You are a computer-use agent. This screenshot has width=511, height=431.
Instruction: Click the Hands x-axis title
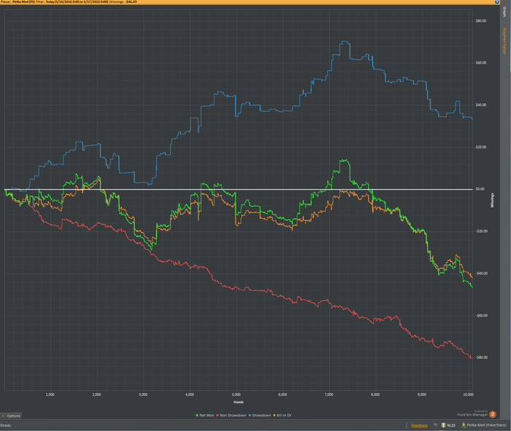coord(239,402)
